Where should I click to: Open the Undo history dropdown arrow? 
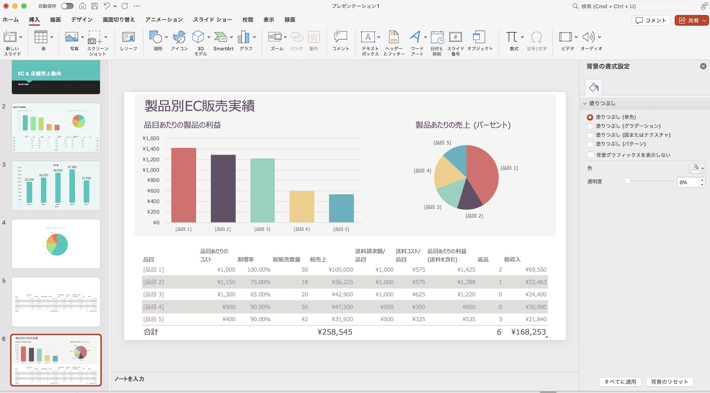pos(115,6)
